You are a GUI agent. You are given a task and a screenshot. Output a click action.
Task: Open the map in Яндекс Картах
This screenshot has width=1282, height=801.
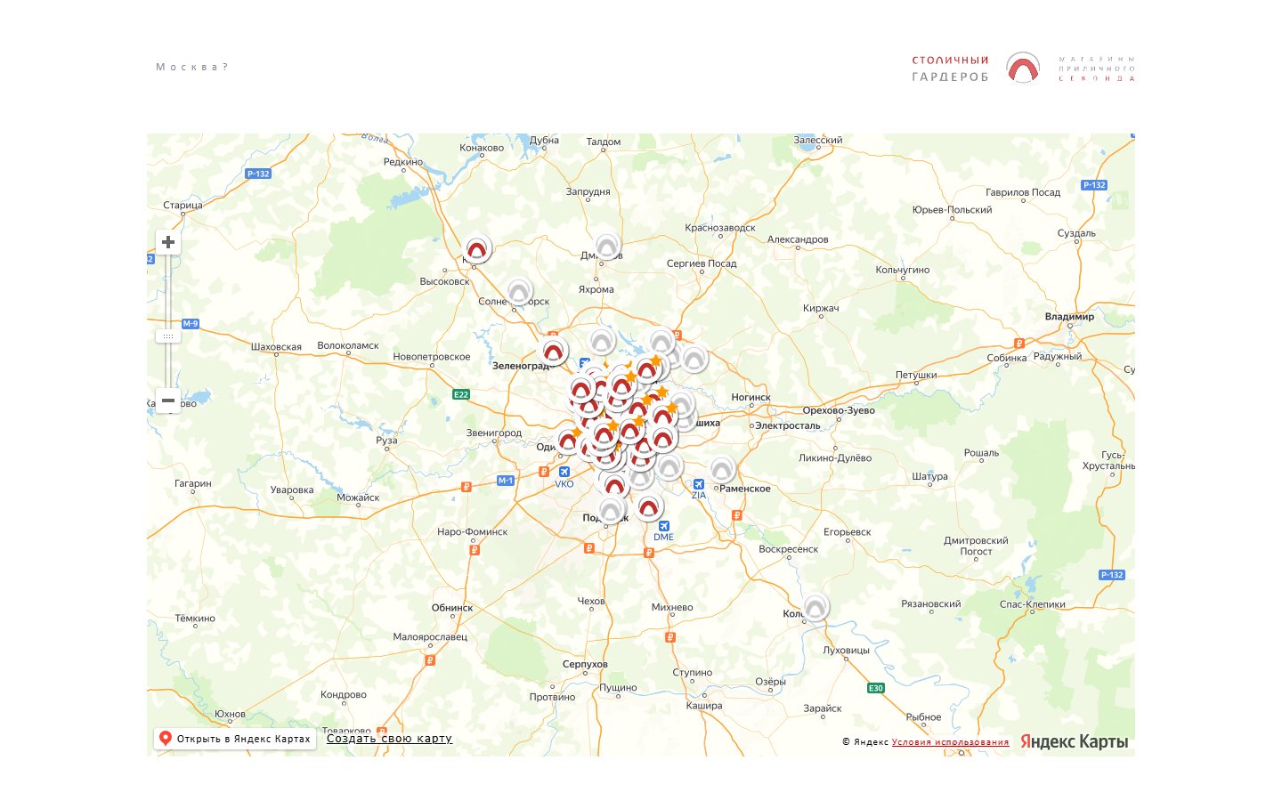235,739
